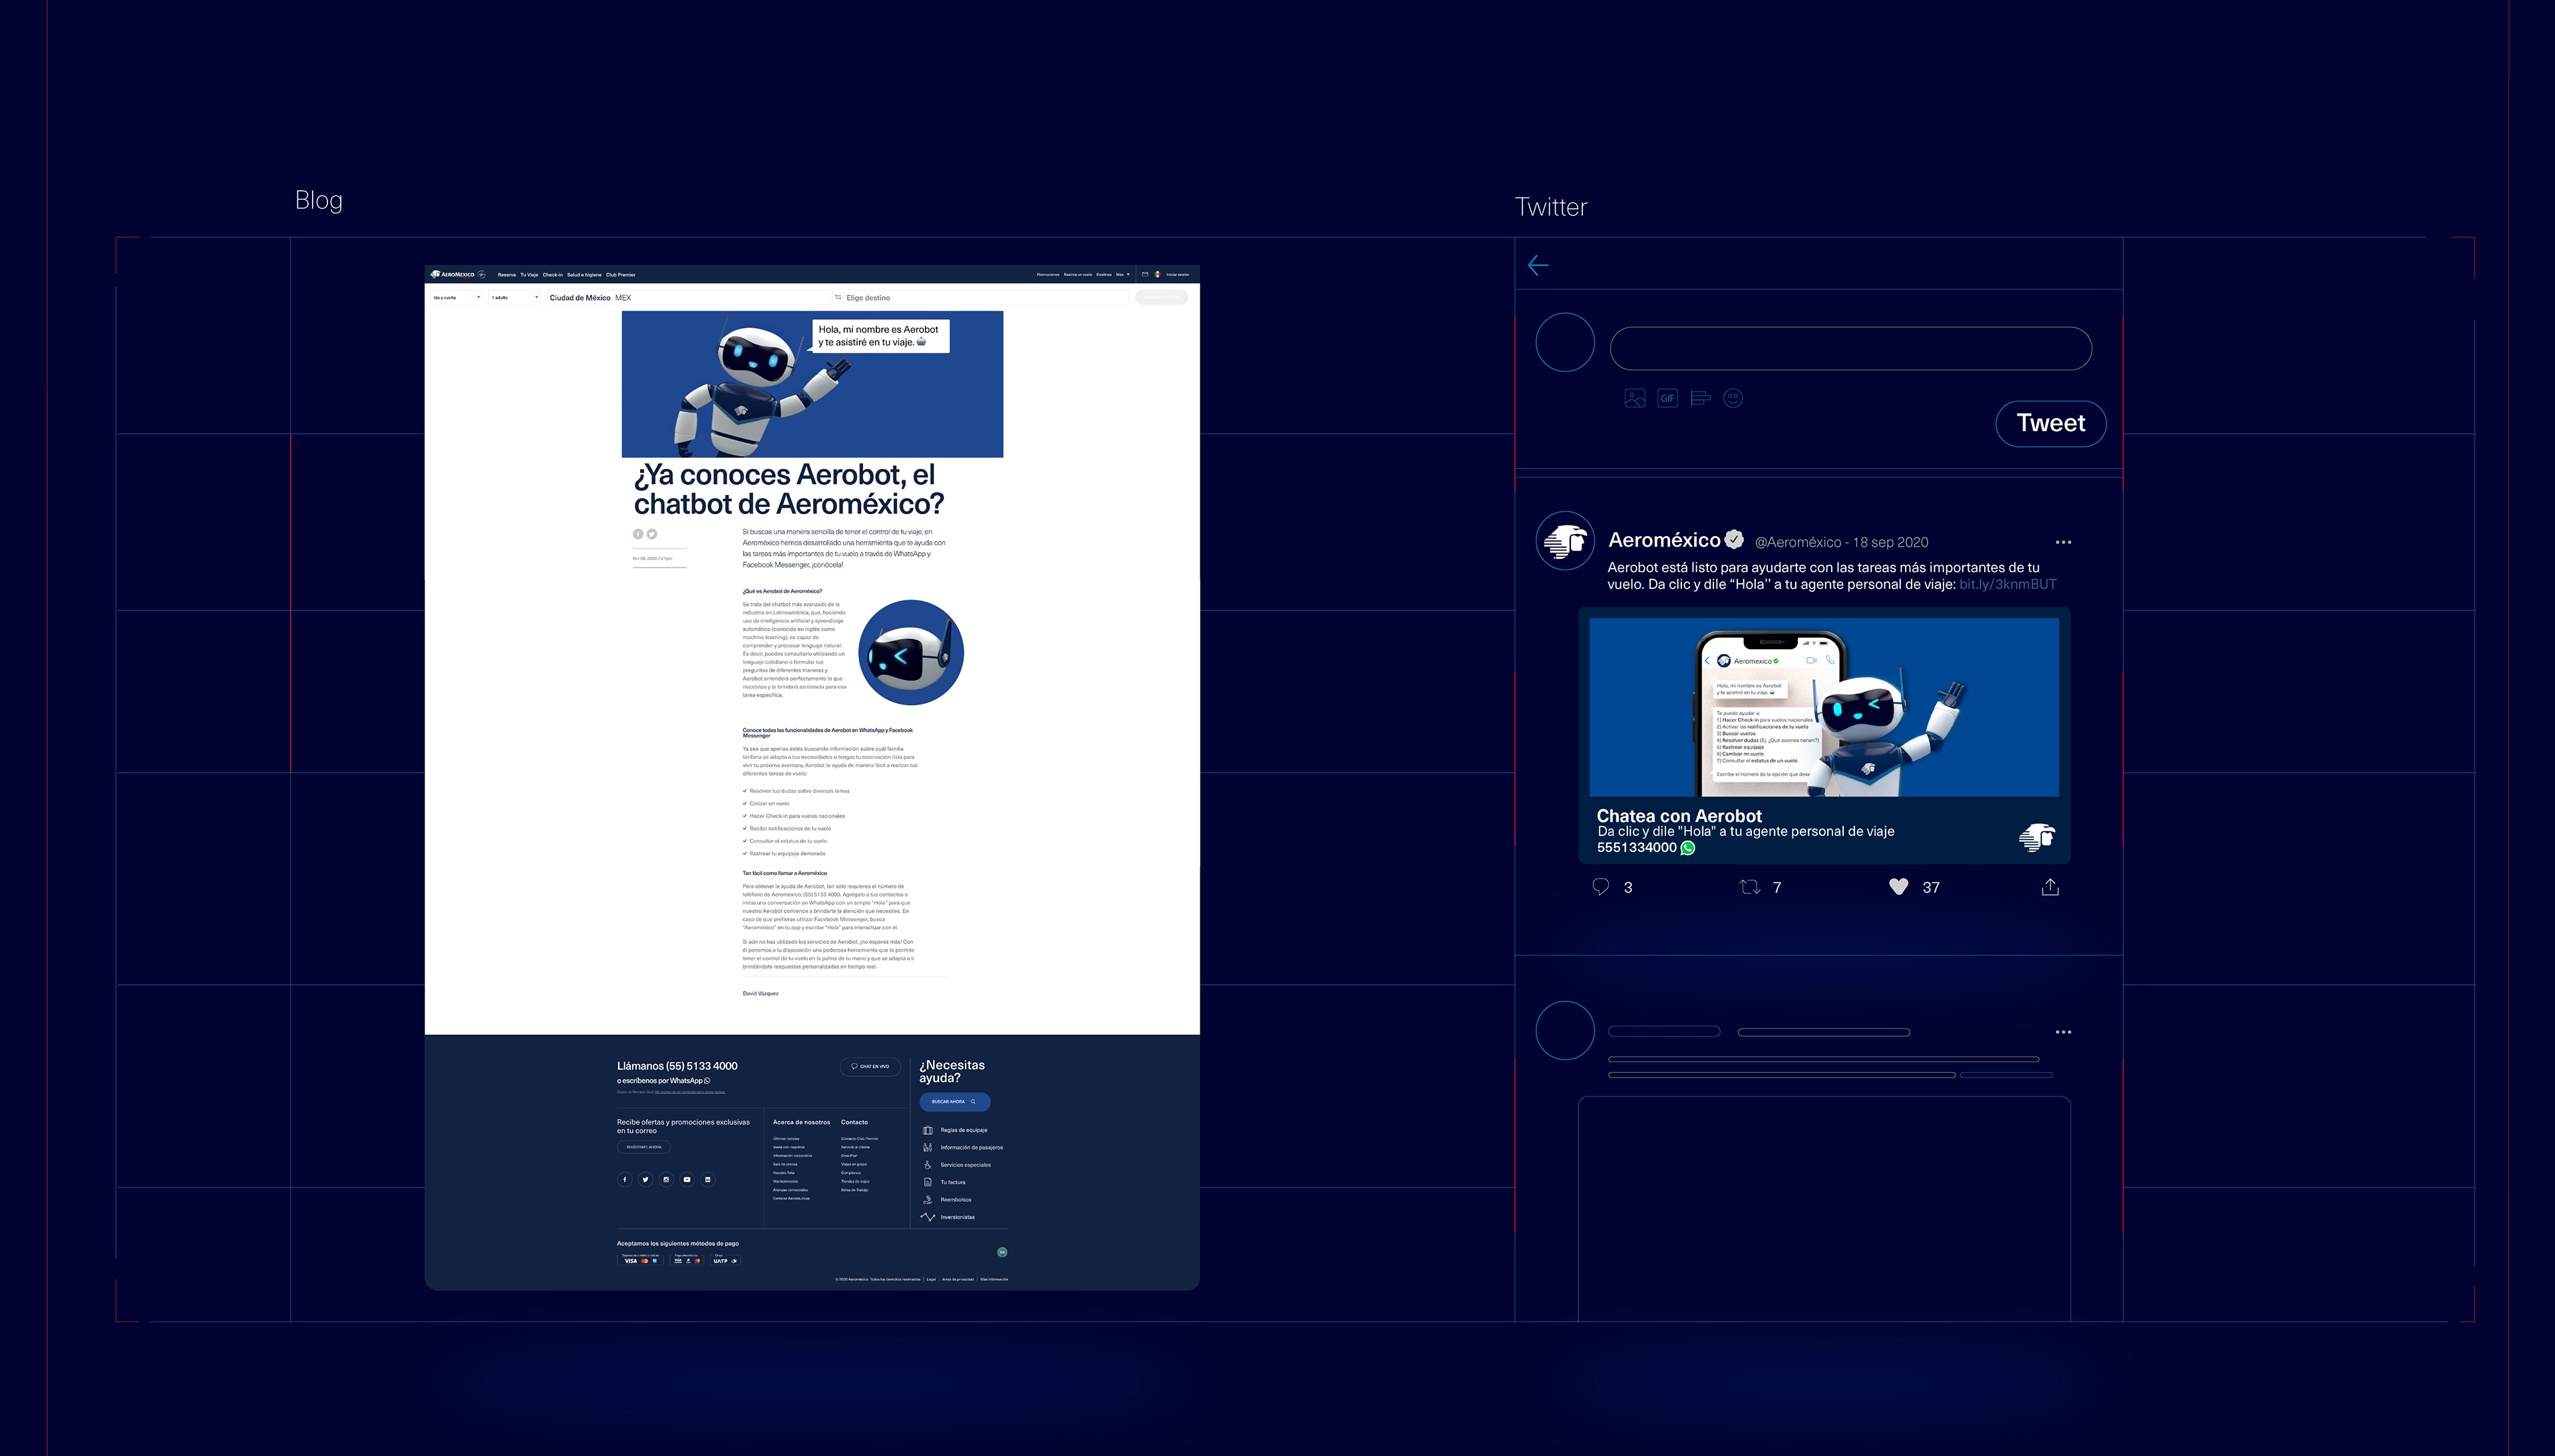Click the emoji icon in tweet composer
Screen dimensions: 2555x1456
point(1733,398)
